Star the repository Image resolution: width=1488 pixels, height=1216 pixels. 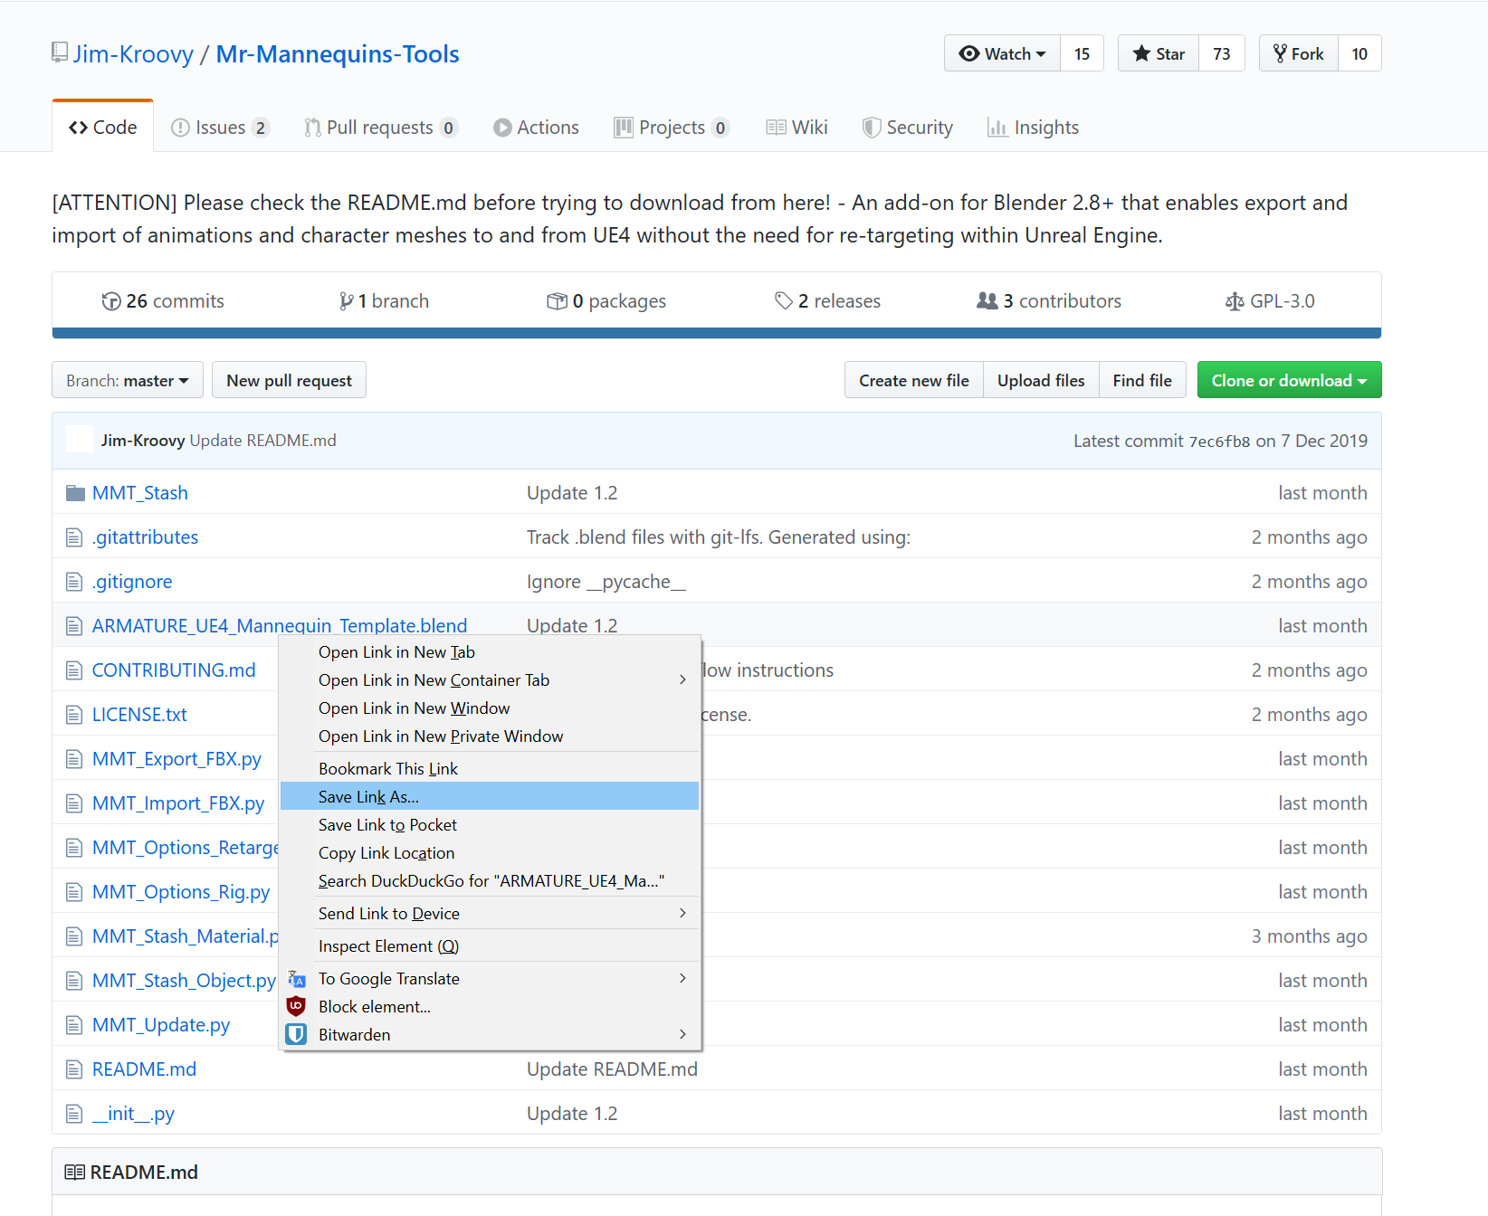[1159, 53]
